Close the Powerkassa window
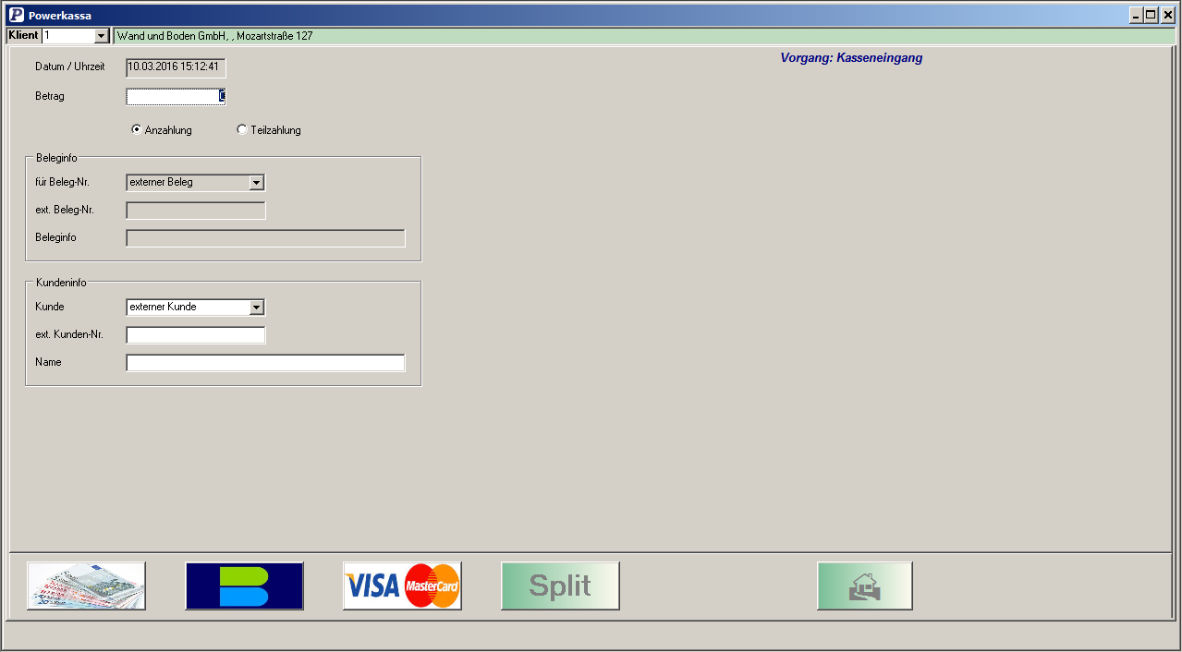1182x652 pixels. (1167, 15)
